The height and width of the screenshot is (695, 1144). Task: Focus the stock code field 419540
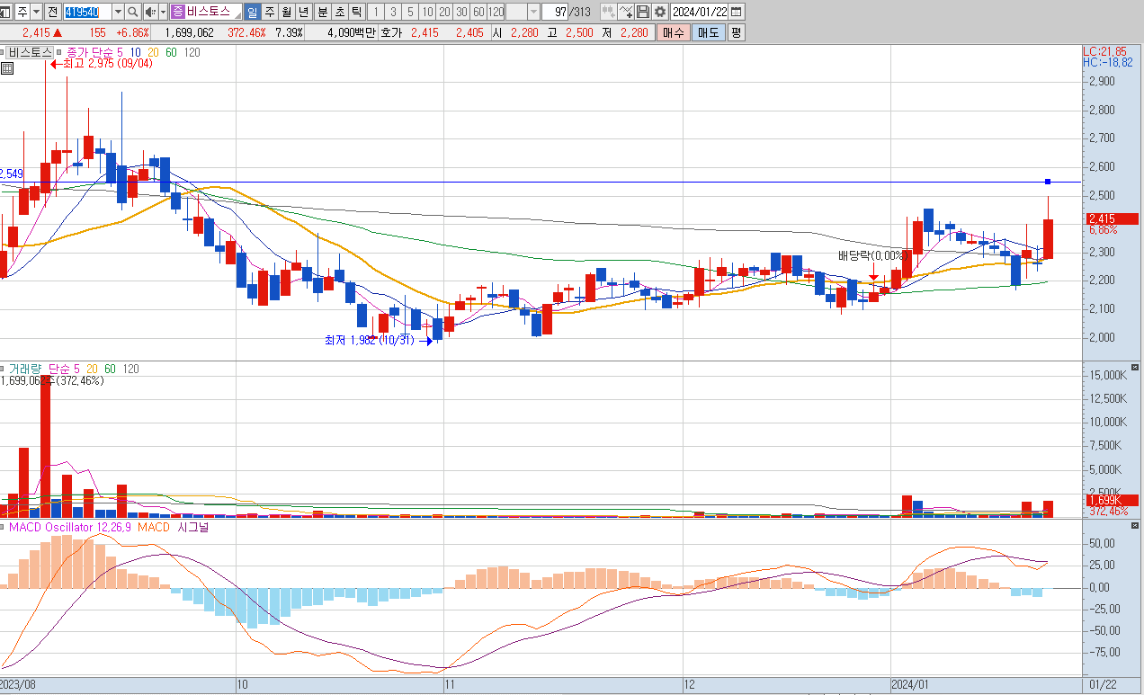tap(87, 12)
